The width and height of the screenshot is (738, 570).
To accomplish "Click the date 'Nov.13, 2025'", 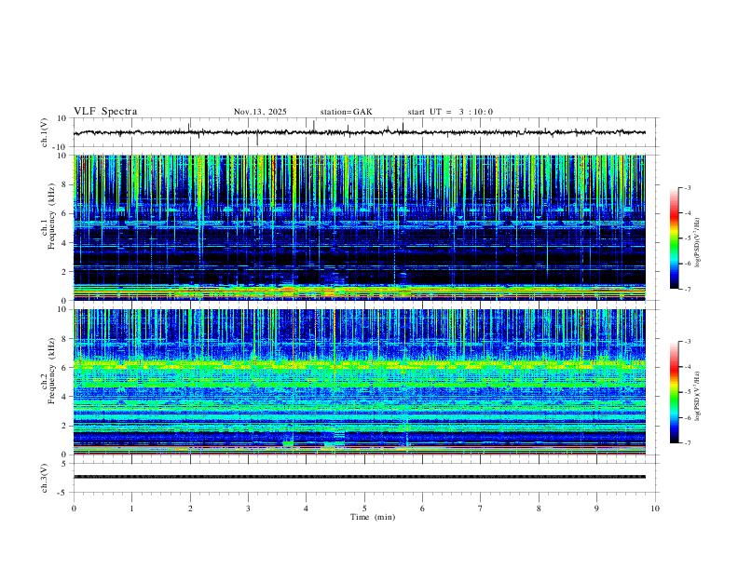I will point(260,112).
